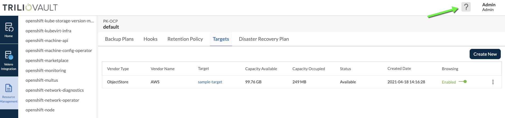Screen dimensions: 505x118
Task: Toggle Browsing Enabled switch for sample-target
Action: coord(463,82)
